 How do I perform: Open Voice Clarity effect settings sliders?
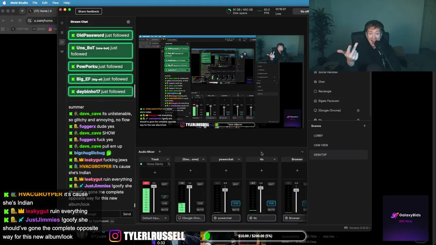pos(169,164)
